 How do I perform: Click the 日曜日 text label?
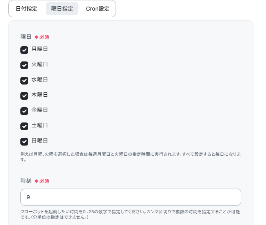click(40, 140)
